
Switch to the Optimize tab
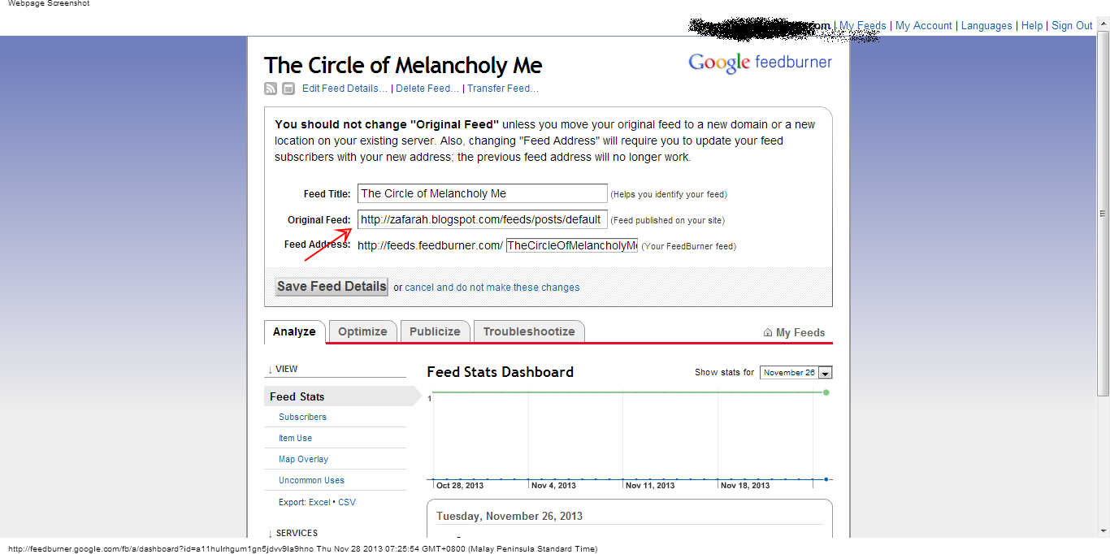(362, 331)
